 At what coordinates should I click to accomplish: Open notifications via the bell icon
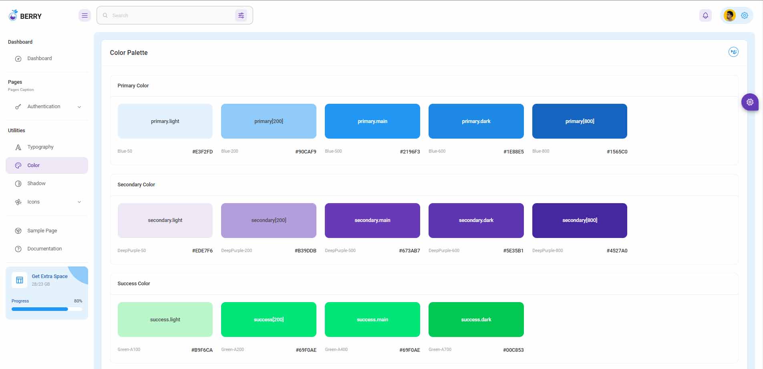[705, 15]
